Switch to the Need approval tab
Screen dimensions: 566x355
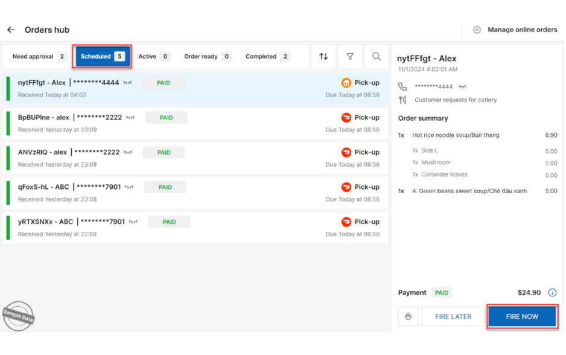(39, 56)
